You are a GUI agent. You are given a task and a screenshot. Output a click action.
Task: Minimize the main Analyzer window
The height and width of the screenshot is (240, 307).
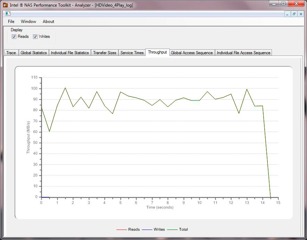(x=274, y=4)
